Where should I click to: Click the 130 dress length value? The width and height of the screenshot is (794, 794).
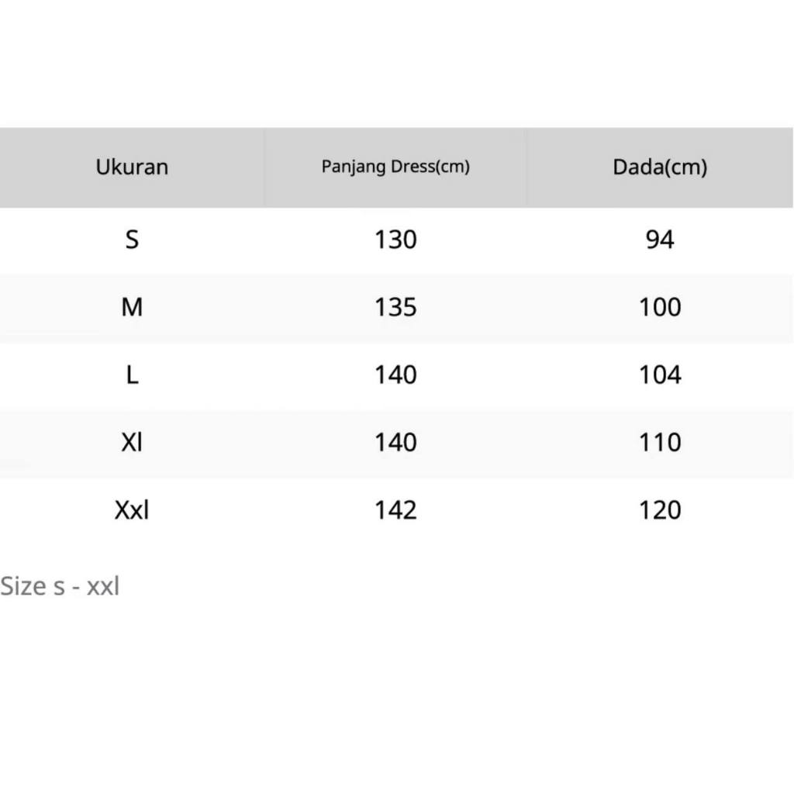point(395,240)
